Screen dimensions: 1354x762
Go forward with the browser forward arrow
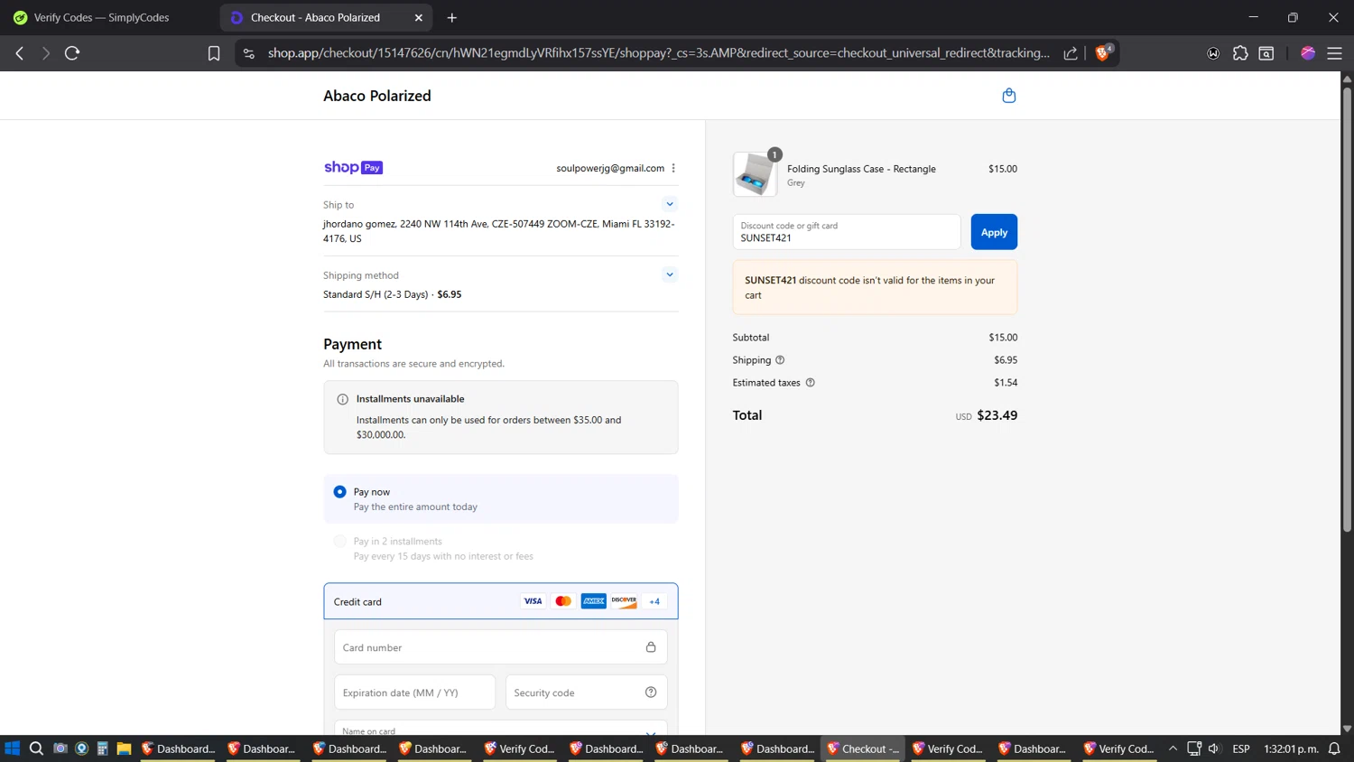[x=46, y=53]
